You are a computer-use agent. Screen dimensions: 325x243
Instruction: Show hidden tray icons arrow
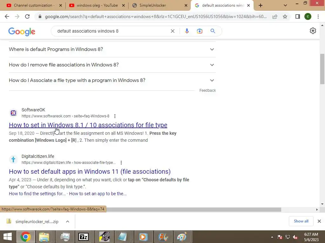(272, 237)
